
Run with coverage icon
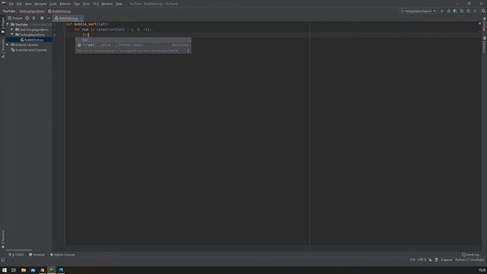tap(455, 11)
